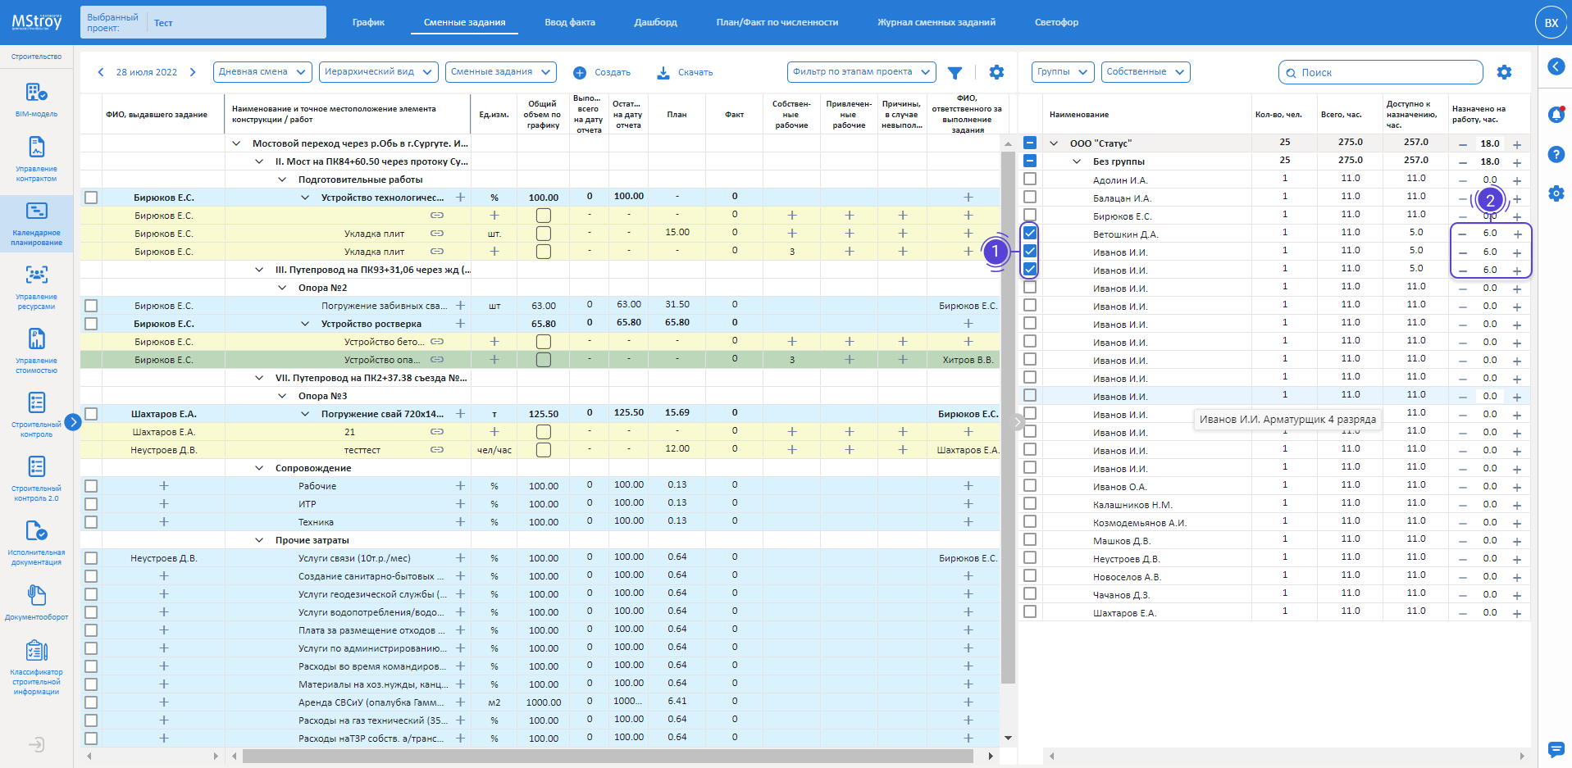
Task: Collapse Без группы expander
Action: (1077, 161)
